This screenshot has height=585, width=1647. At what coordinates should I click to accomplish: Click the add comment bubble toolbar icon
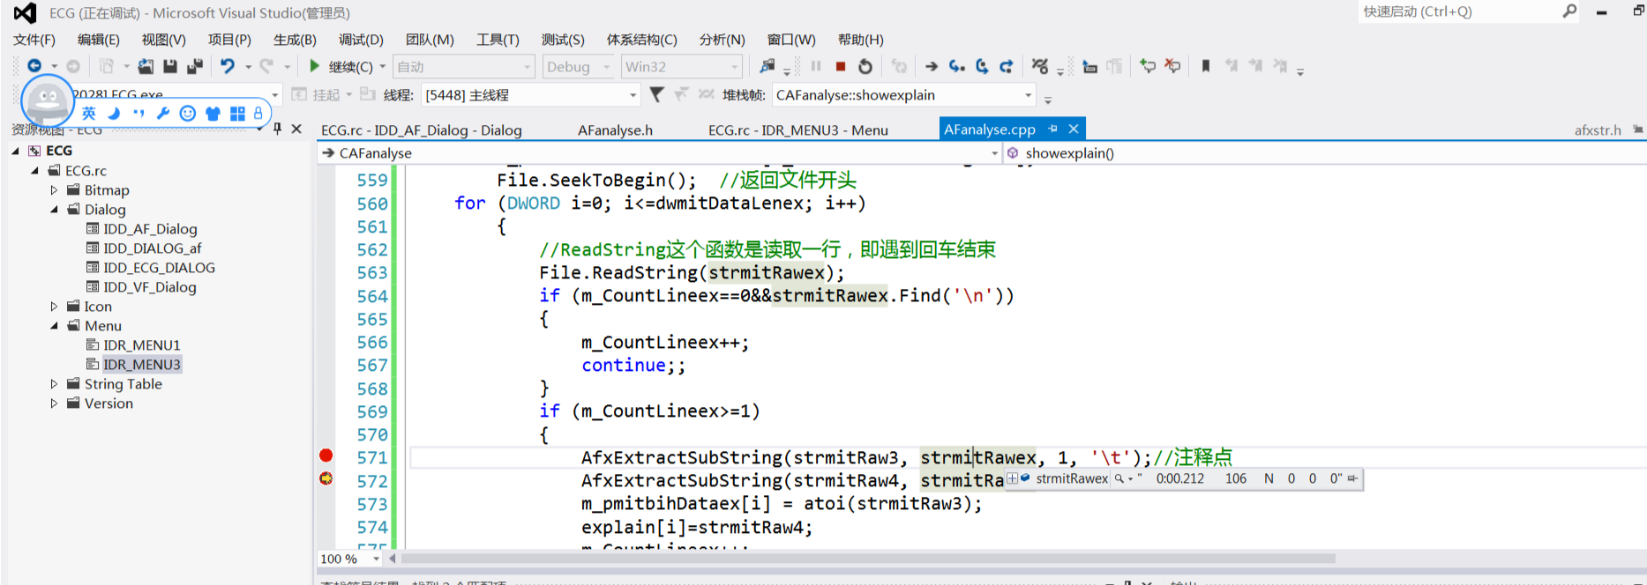(x=1148, y=66)
